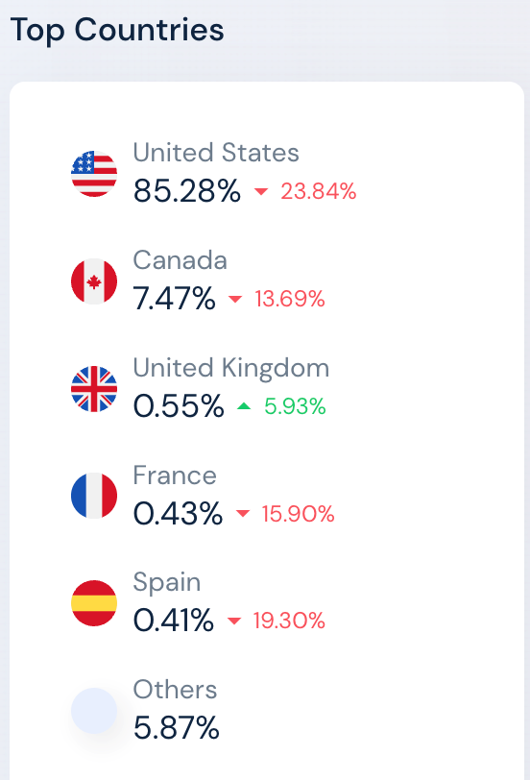Select the Others label
Image resolution: width=530 pixels, height=780 pixels.
point(175,690)
